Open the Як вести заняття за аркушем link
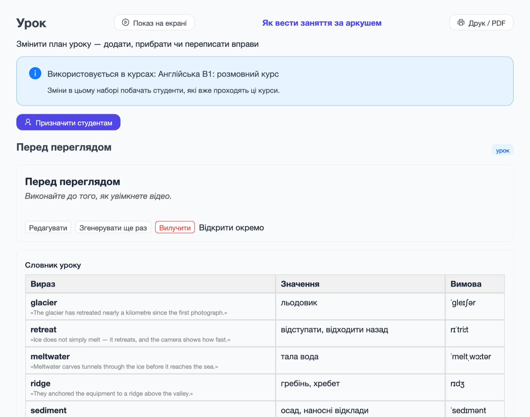This screenshot has width=530, height=417. pyautogui.click(x=322, y=23)
